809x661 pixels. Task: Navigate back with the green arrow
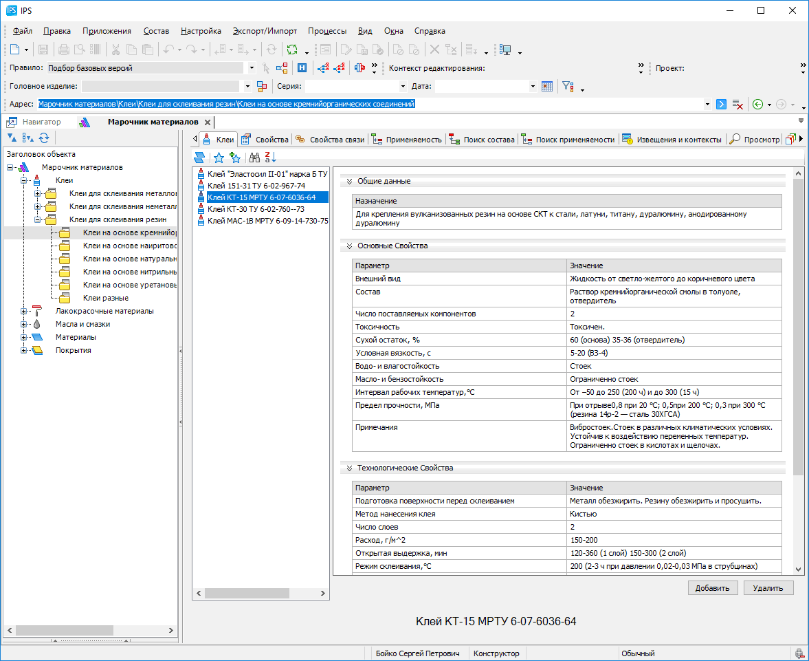pyautogui.click(x=757, y=105)
